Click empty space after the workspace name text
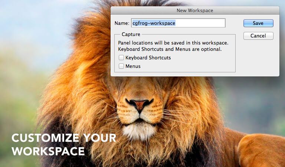 tap(200, 23)
